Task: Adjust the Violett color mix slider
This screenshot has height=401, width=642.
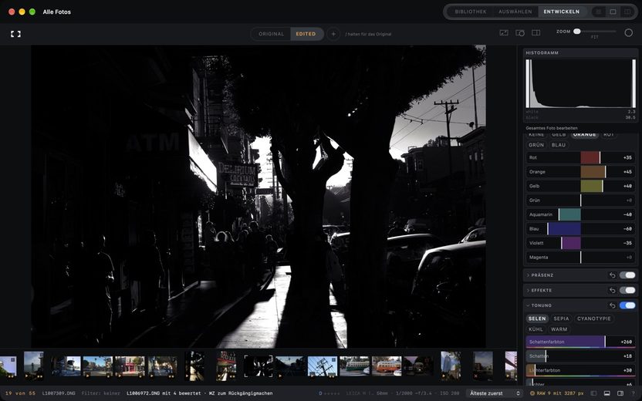Action: pos(580,243)
